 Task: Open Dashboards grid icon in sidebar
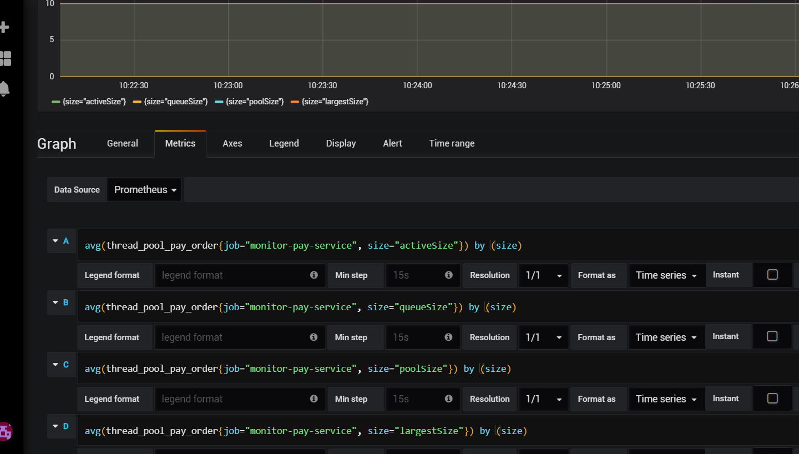[5, 58]
